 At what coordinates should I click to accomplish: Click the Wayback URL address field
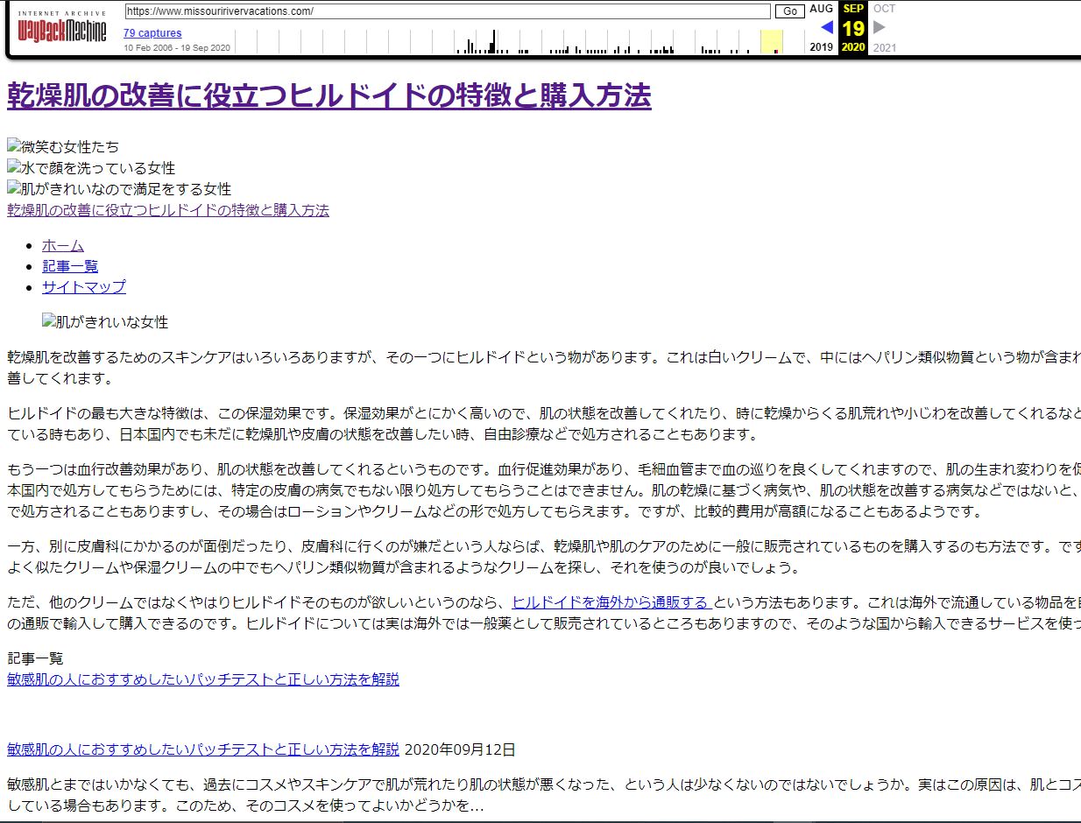point(448,11)
